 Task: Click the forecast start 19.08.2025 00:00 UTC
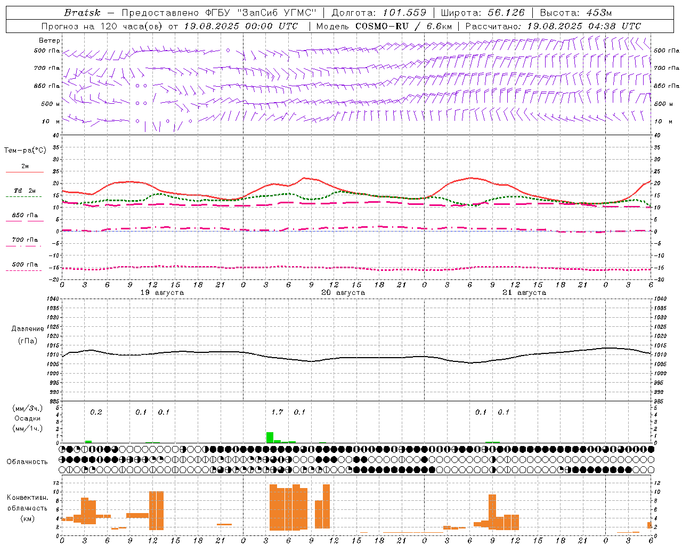[x=241, y=26]
